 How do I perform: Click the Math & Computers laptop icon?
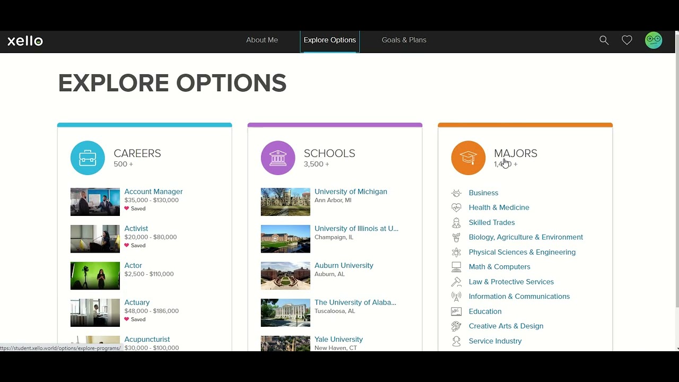(456, 267)
